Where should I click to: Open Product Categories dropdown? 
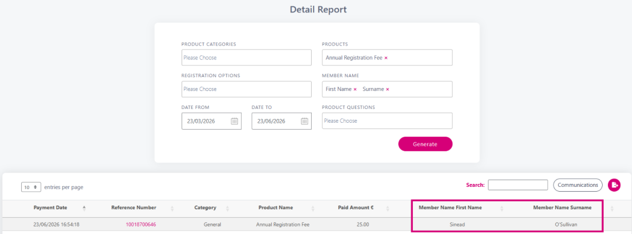click(247, 58)
